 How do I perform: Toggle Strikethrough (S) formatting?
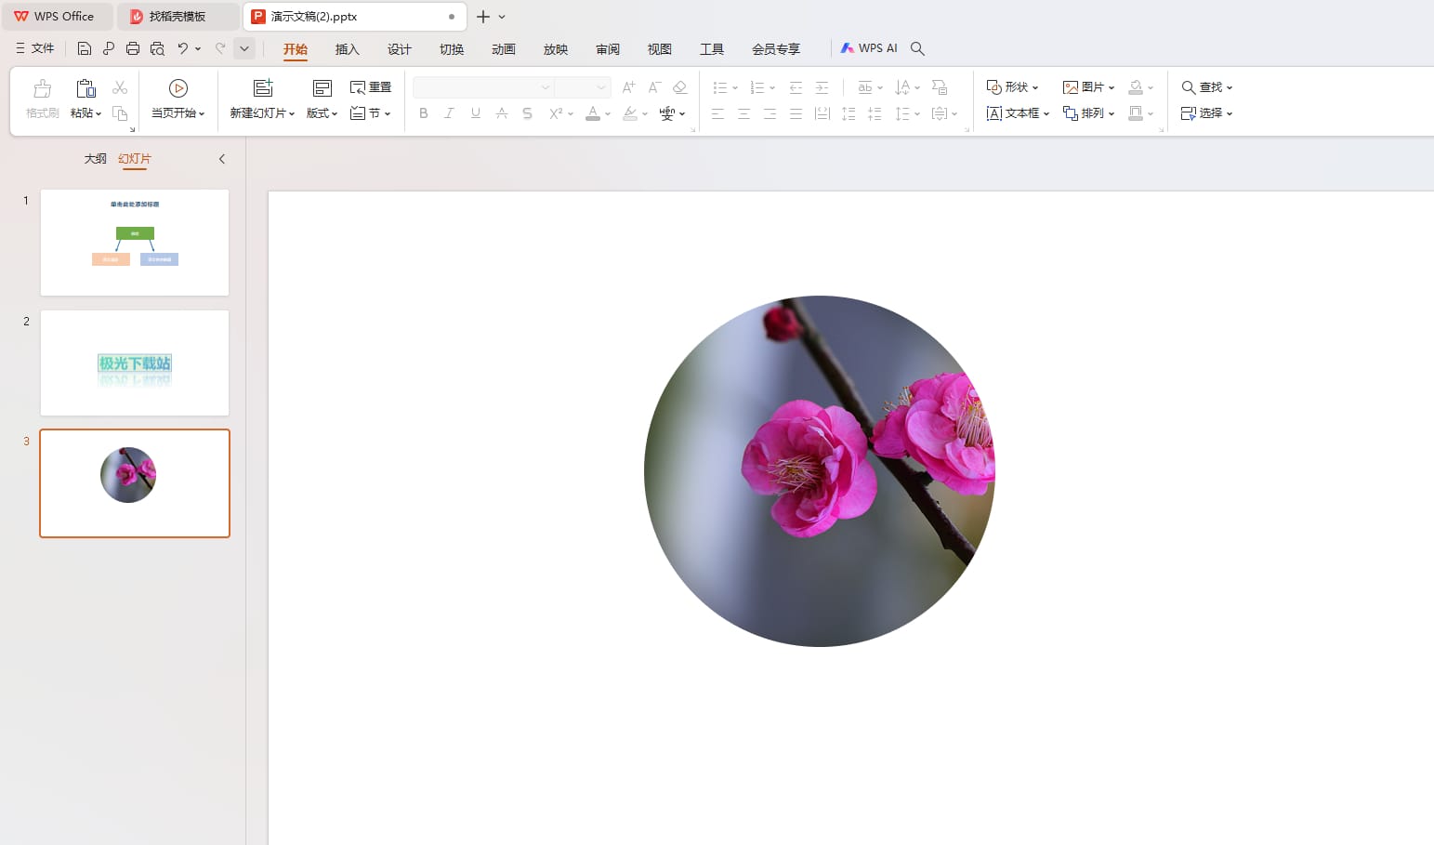click(527, 113)
